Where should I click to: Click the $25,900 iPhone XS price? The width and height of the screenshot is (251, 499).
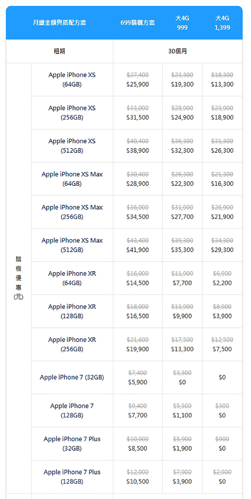coord(137,84)
